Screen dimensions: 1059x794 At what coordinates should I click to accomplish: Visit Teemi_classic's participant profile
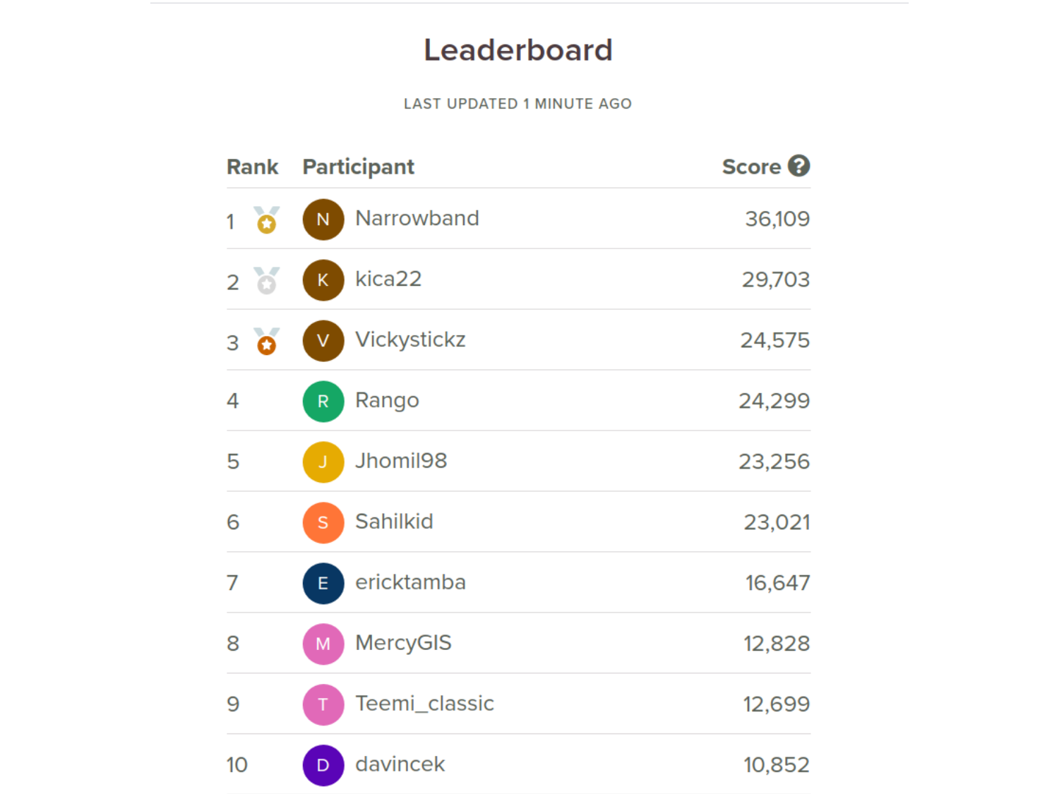(x=424, y=704)
